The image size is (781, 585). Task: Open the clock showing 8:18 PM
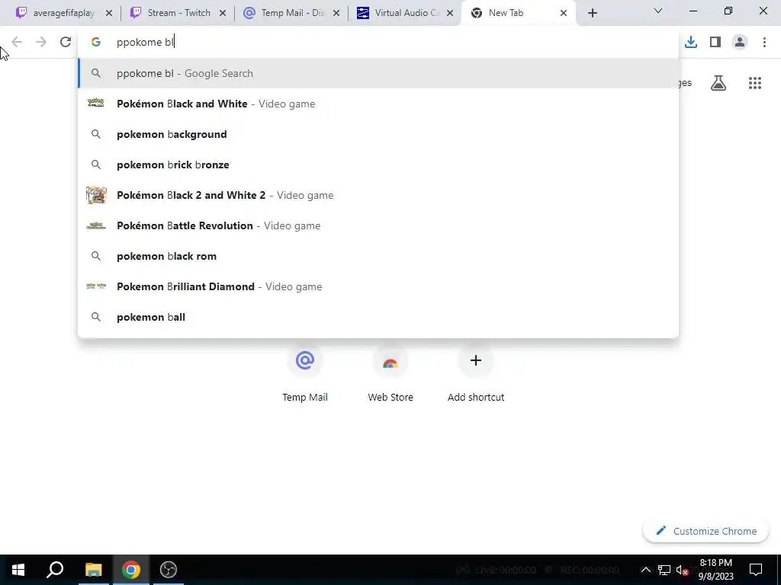click(x=715, y=570)
